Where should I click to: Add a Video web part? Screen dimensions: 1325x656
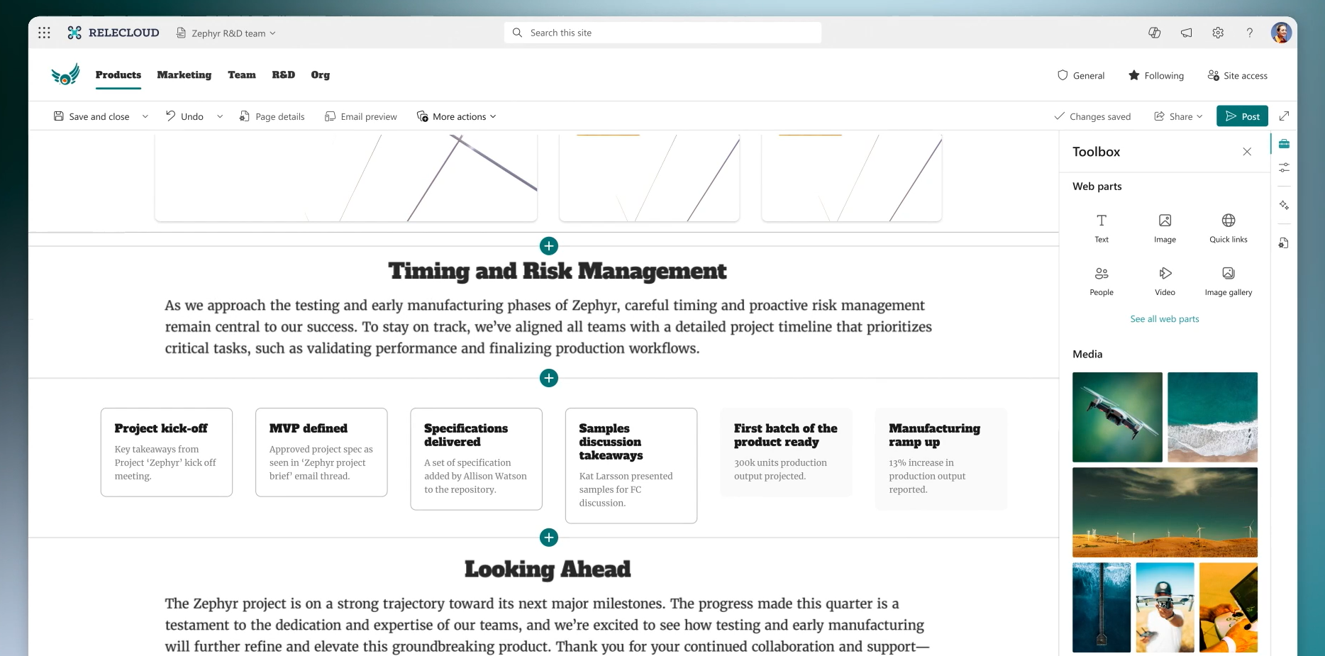pyautogui.click(x=1165, y=281)
